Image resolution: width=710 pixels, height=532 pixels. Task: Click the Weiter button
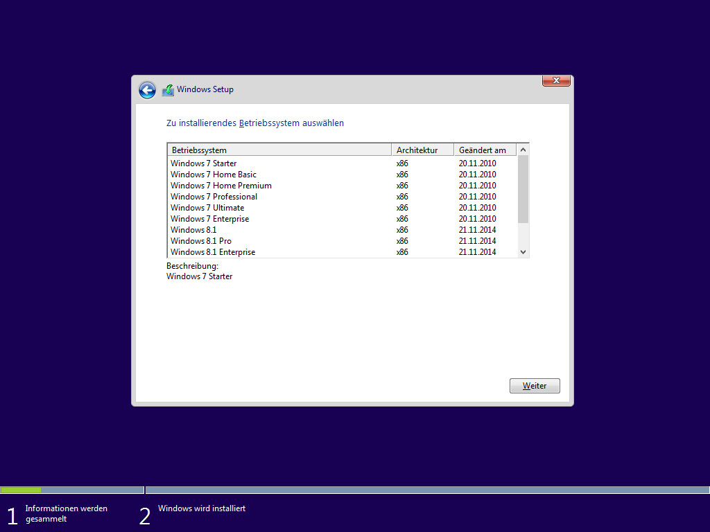click(x=535, y=386)
